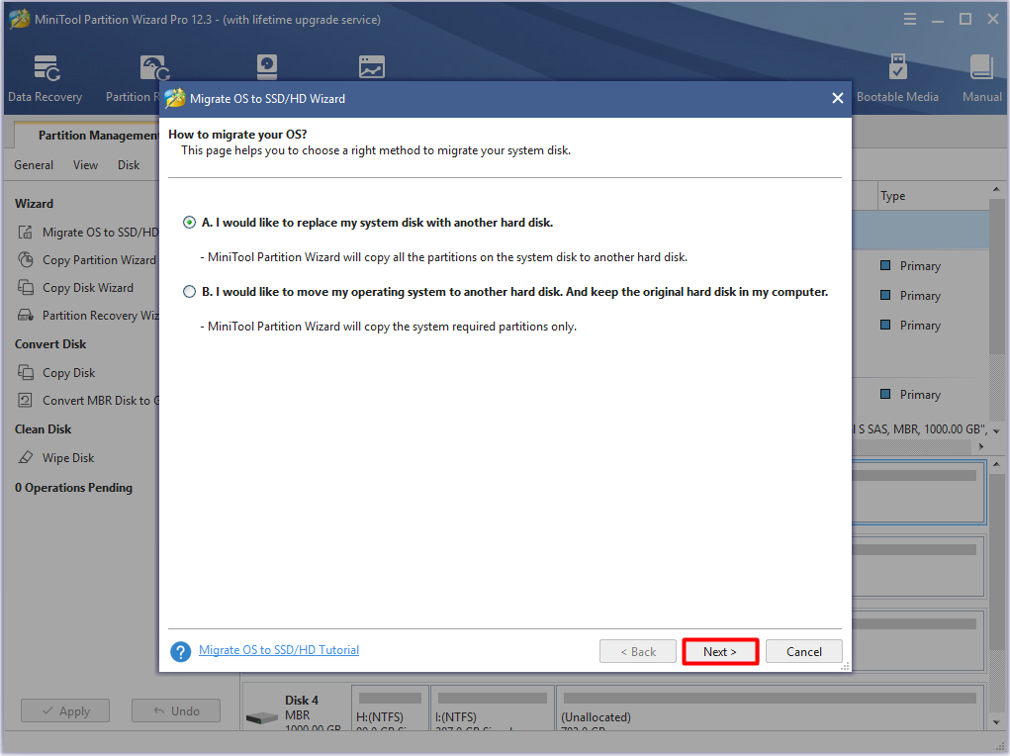Click the Disk 4 drive icon
Image resolution: width=1010 pixels, height=756 pixels.
point(261,716)
